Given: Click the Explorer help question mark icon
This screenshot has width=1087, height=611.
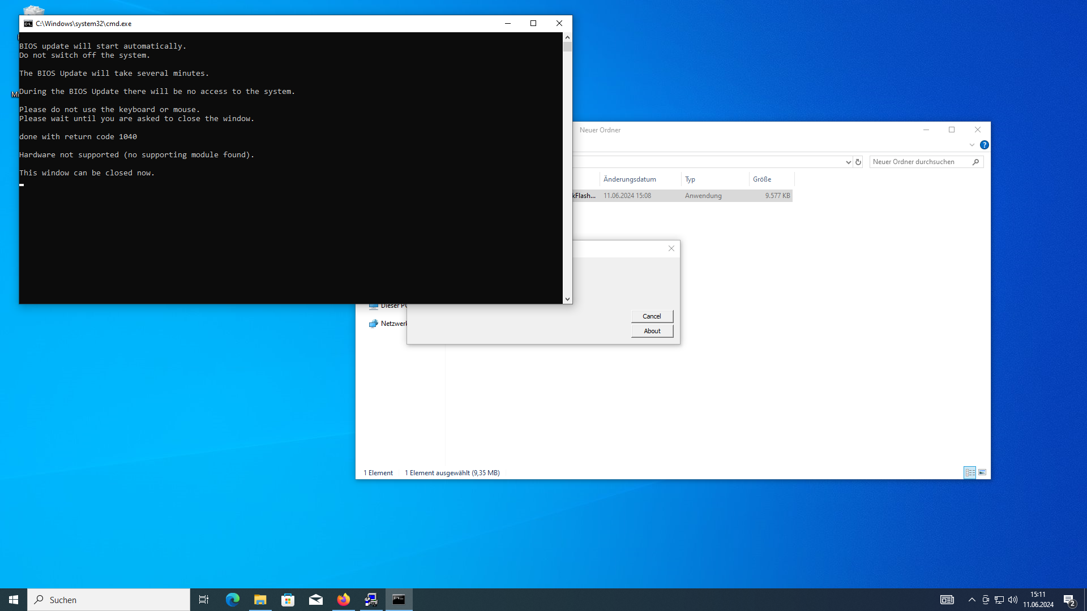Looking at the screenshot, I should (985, 145).
